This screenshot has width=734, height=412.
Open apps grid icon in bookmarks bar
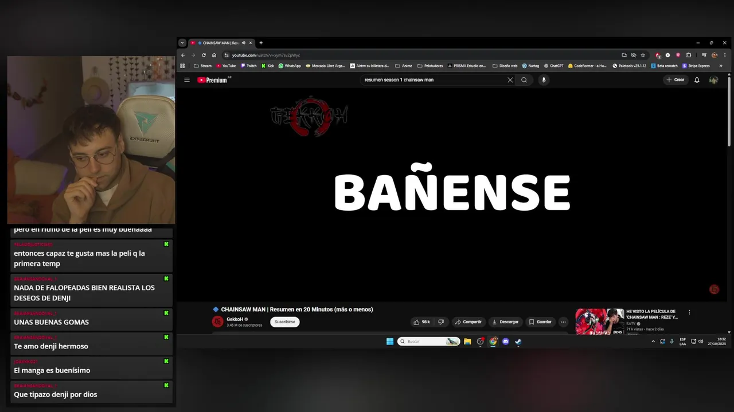click(183, 66)
